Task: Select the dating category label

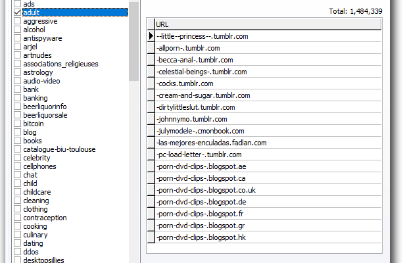Action: pyautogui.click(x=33, y=243)
